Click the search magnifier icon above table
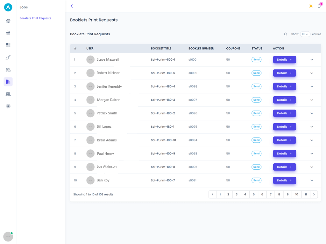Screen dimensions: 326x244 coord(286,34)
